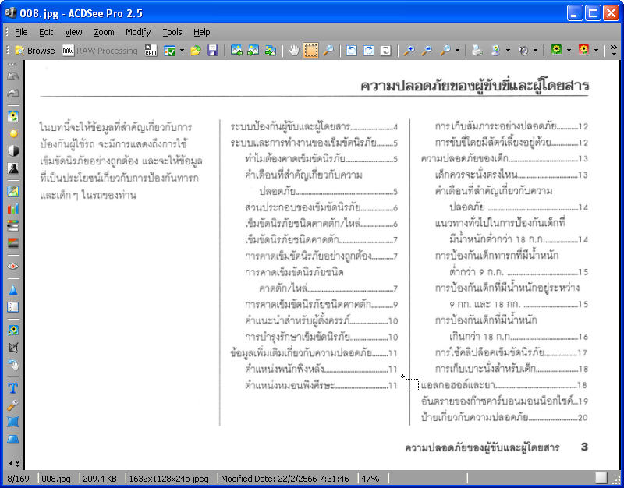The image size is (624, 488).
Task: Open the View menu
Action: tap(73, 32)
